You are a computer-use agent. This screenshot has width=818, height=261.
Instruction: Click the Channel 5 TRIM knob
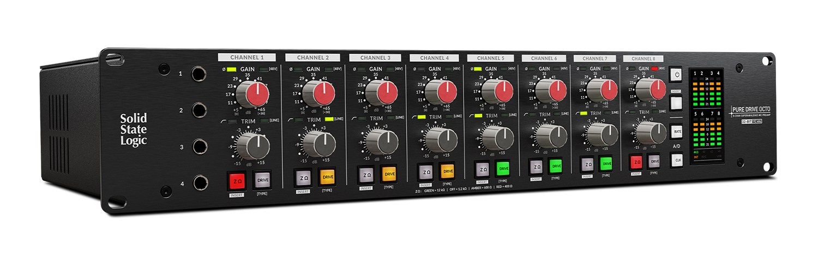click(497, 138)
